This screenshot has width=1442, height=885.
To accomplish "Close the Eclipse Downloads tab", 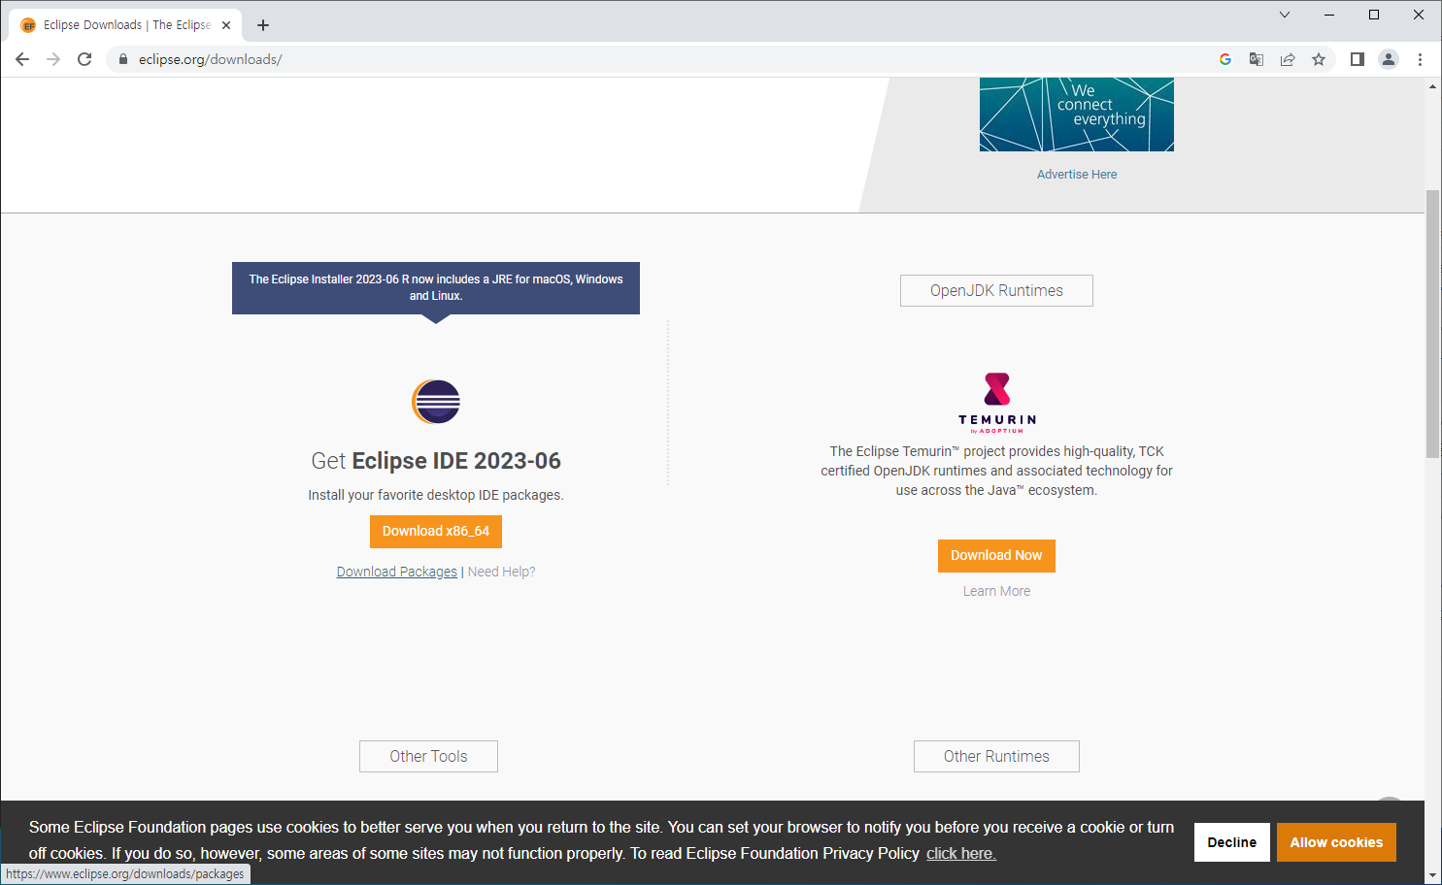I will [226, 25].
